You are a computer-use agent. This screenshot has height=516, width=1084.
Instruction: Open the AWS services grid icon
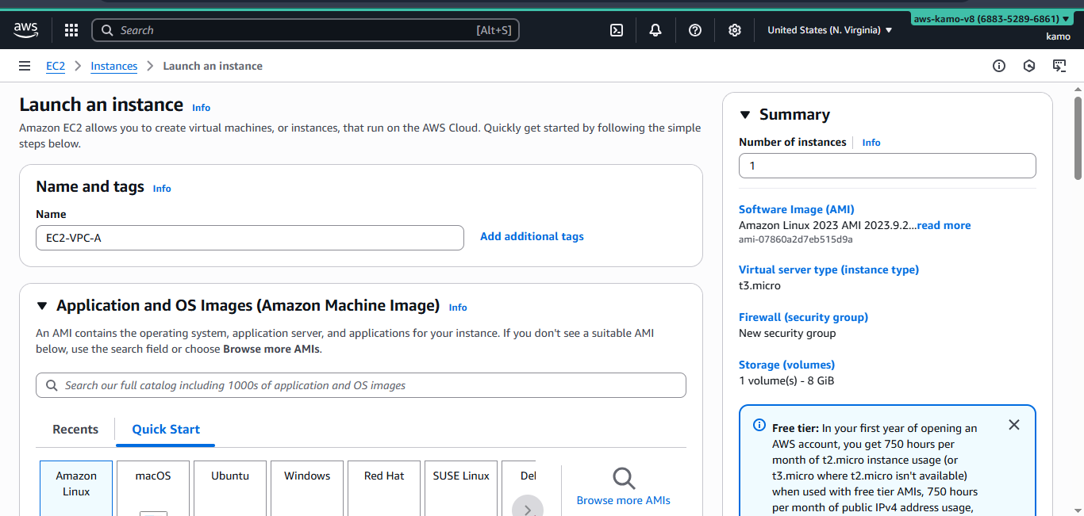click(71, 29)
